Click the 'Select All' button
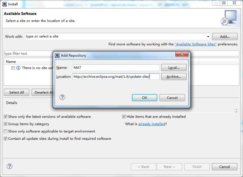This screenshot has height=177, width=243. [x=17, y=92]
